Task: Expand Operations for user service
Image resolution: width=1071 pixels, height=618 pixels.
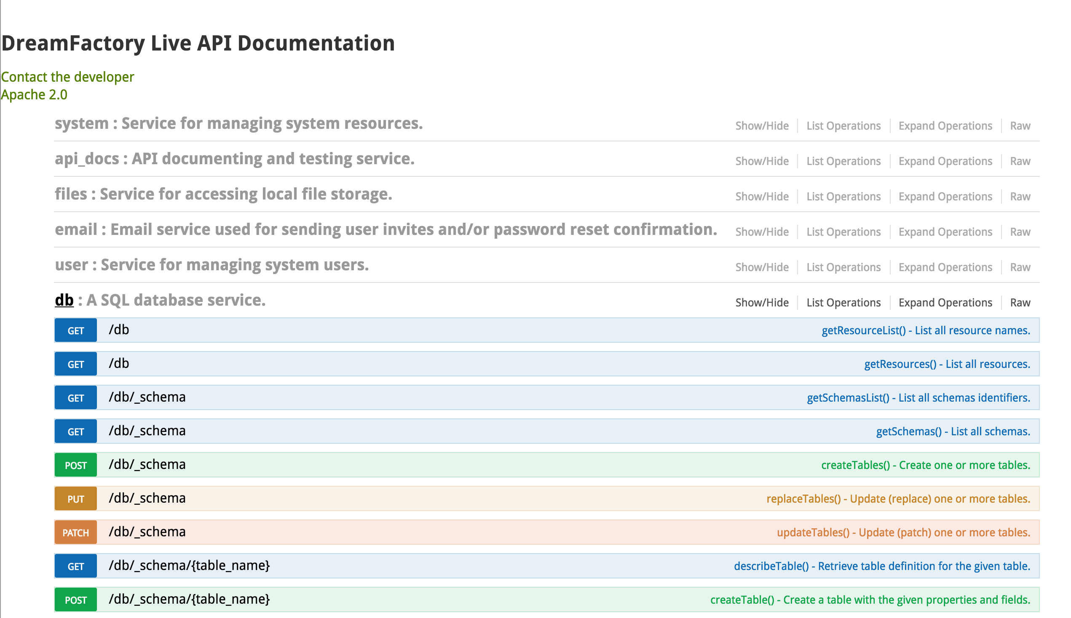Action: [x=945, y=267]
